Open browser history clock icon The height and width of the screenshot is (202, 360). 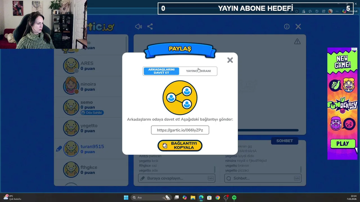click(317, 11)
